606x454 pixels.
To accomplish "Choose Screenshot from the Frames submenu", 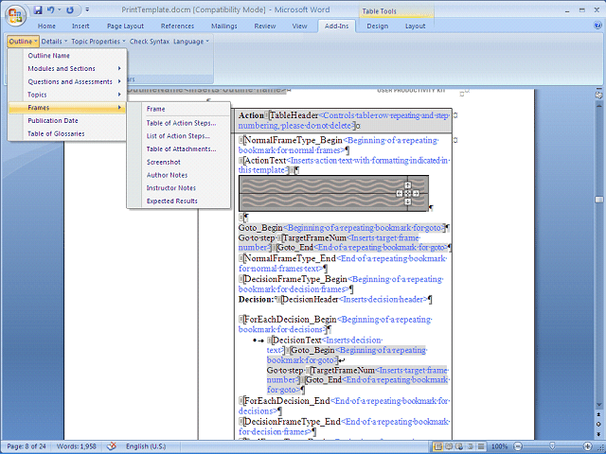I will [x=163, y=162].
